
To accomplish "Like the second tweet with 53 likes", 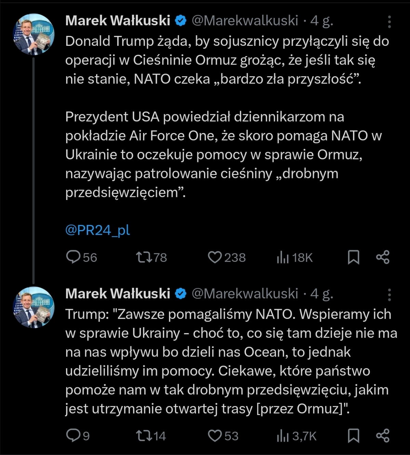I will 215,436.
